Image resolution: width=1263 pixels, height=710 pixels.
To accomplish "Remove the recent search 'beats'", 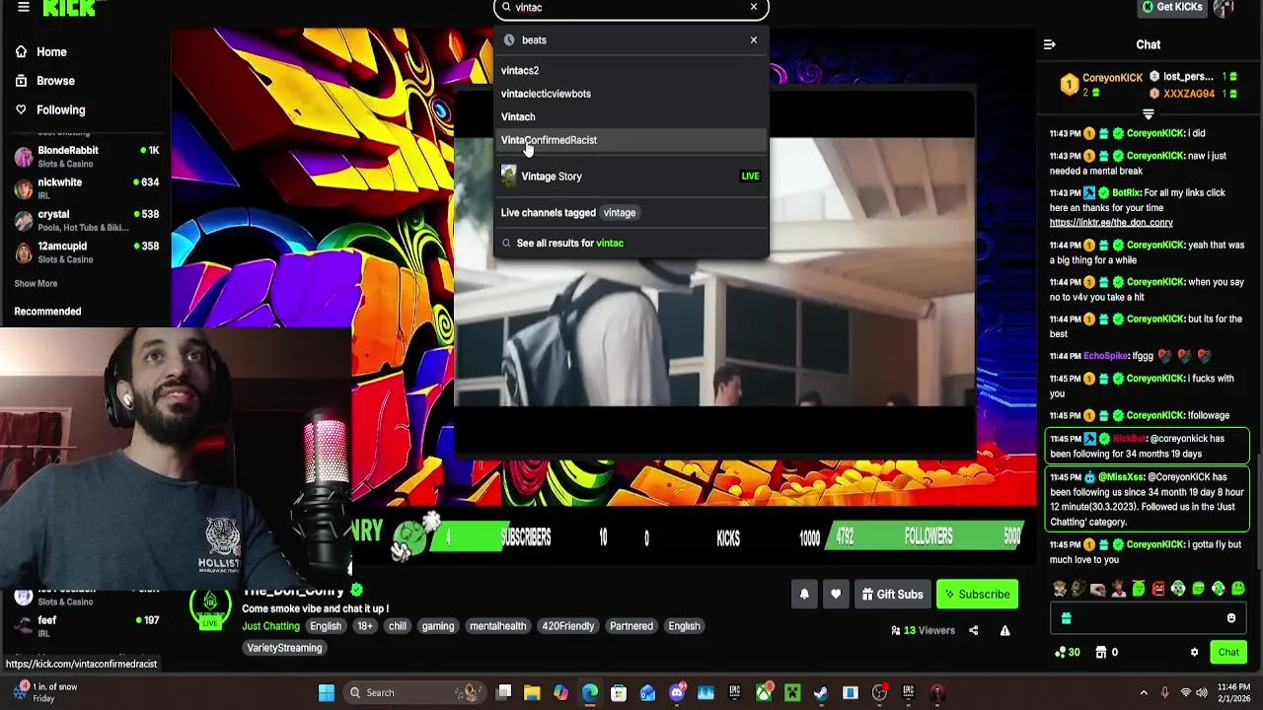I will pyautogui.click(x=754, y=40).
